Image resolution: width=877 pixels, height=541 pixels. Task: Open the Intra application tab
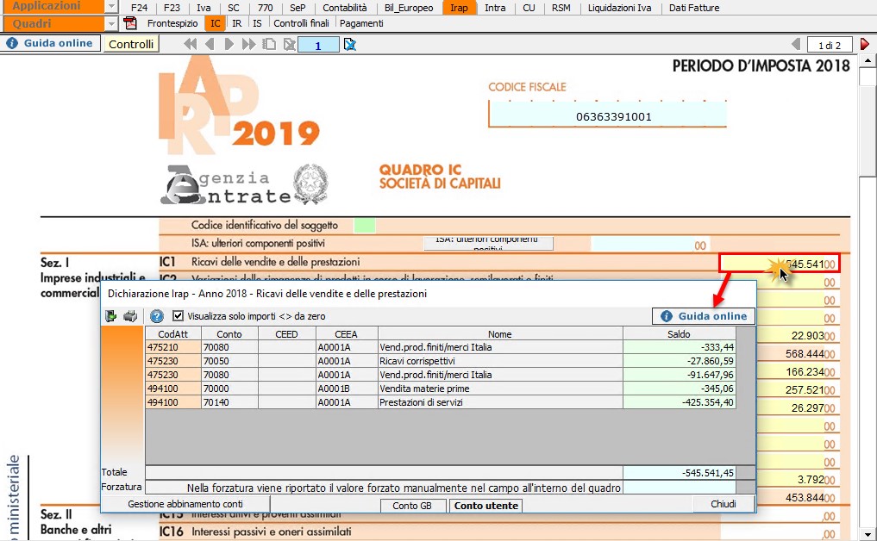pos(495,8)
